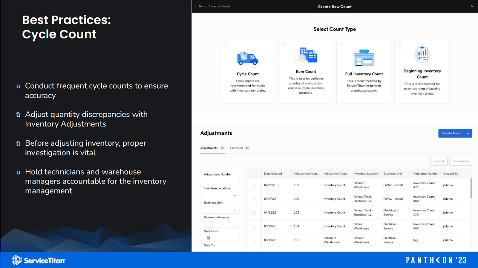
Task: Click reference number hyg
Action: point(416,240)
